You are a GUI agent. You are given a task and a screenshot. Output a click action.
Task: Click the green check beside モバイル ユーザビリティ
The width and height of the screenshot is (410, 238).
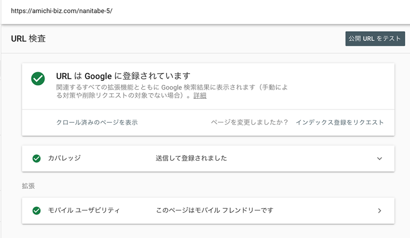click(x=36, y=210)
